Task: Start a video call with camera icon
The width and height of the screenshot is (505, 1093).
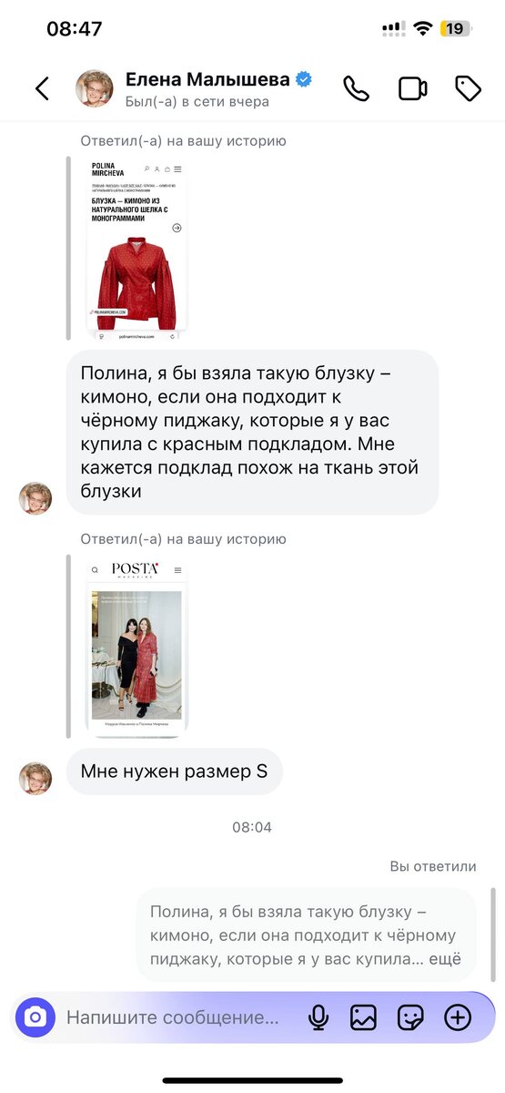Action: click(413, 88)
